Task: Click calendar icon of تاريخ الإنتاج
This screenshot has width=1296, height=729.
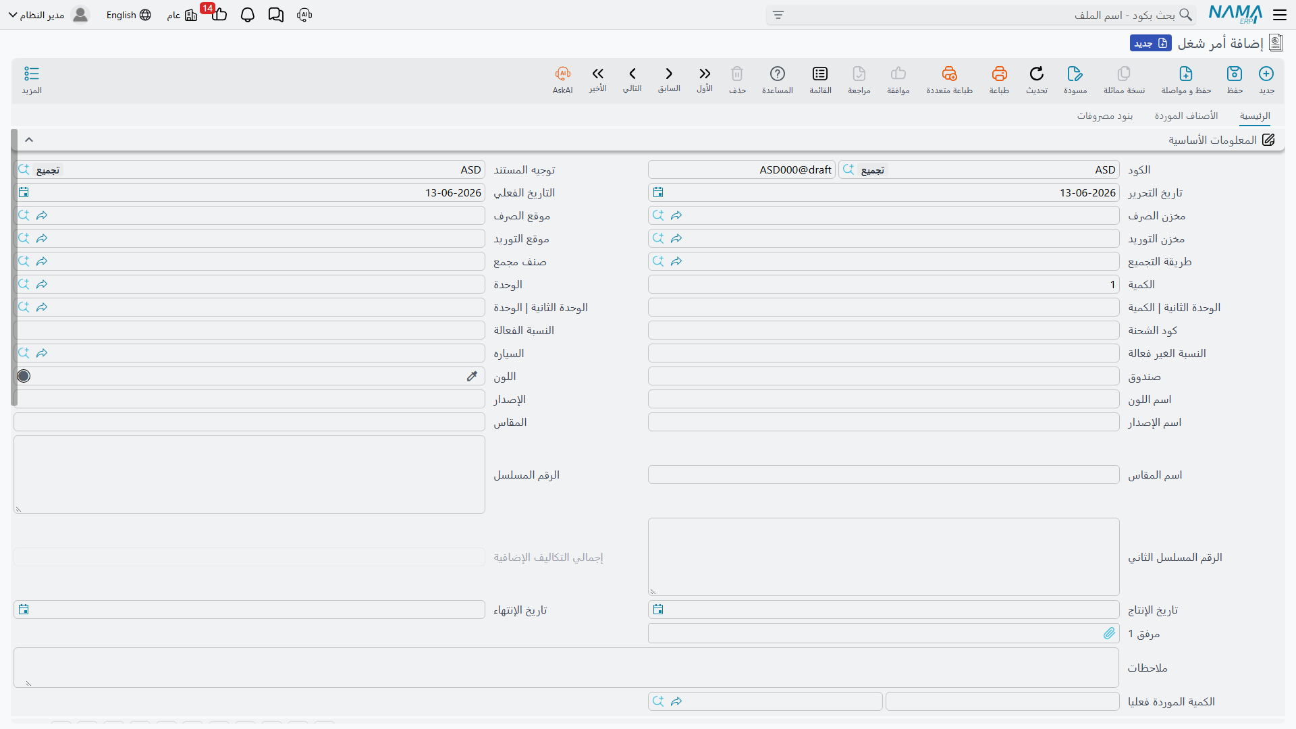Action: pos(658,610)
